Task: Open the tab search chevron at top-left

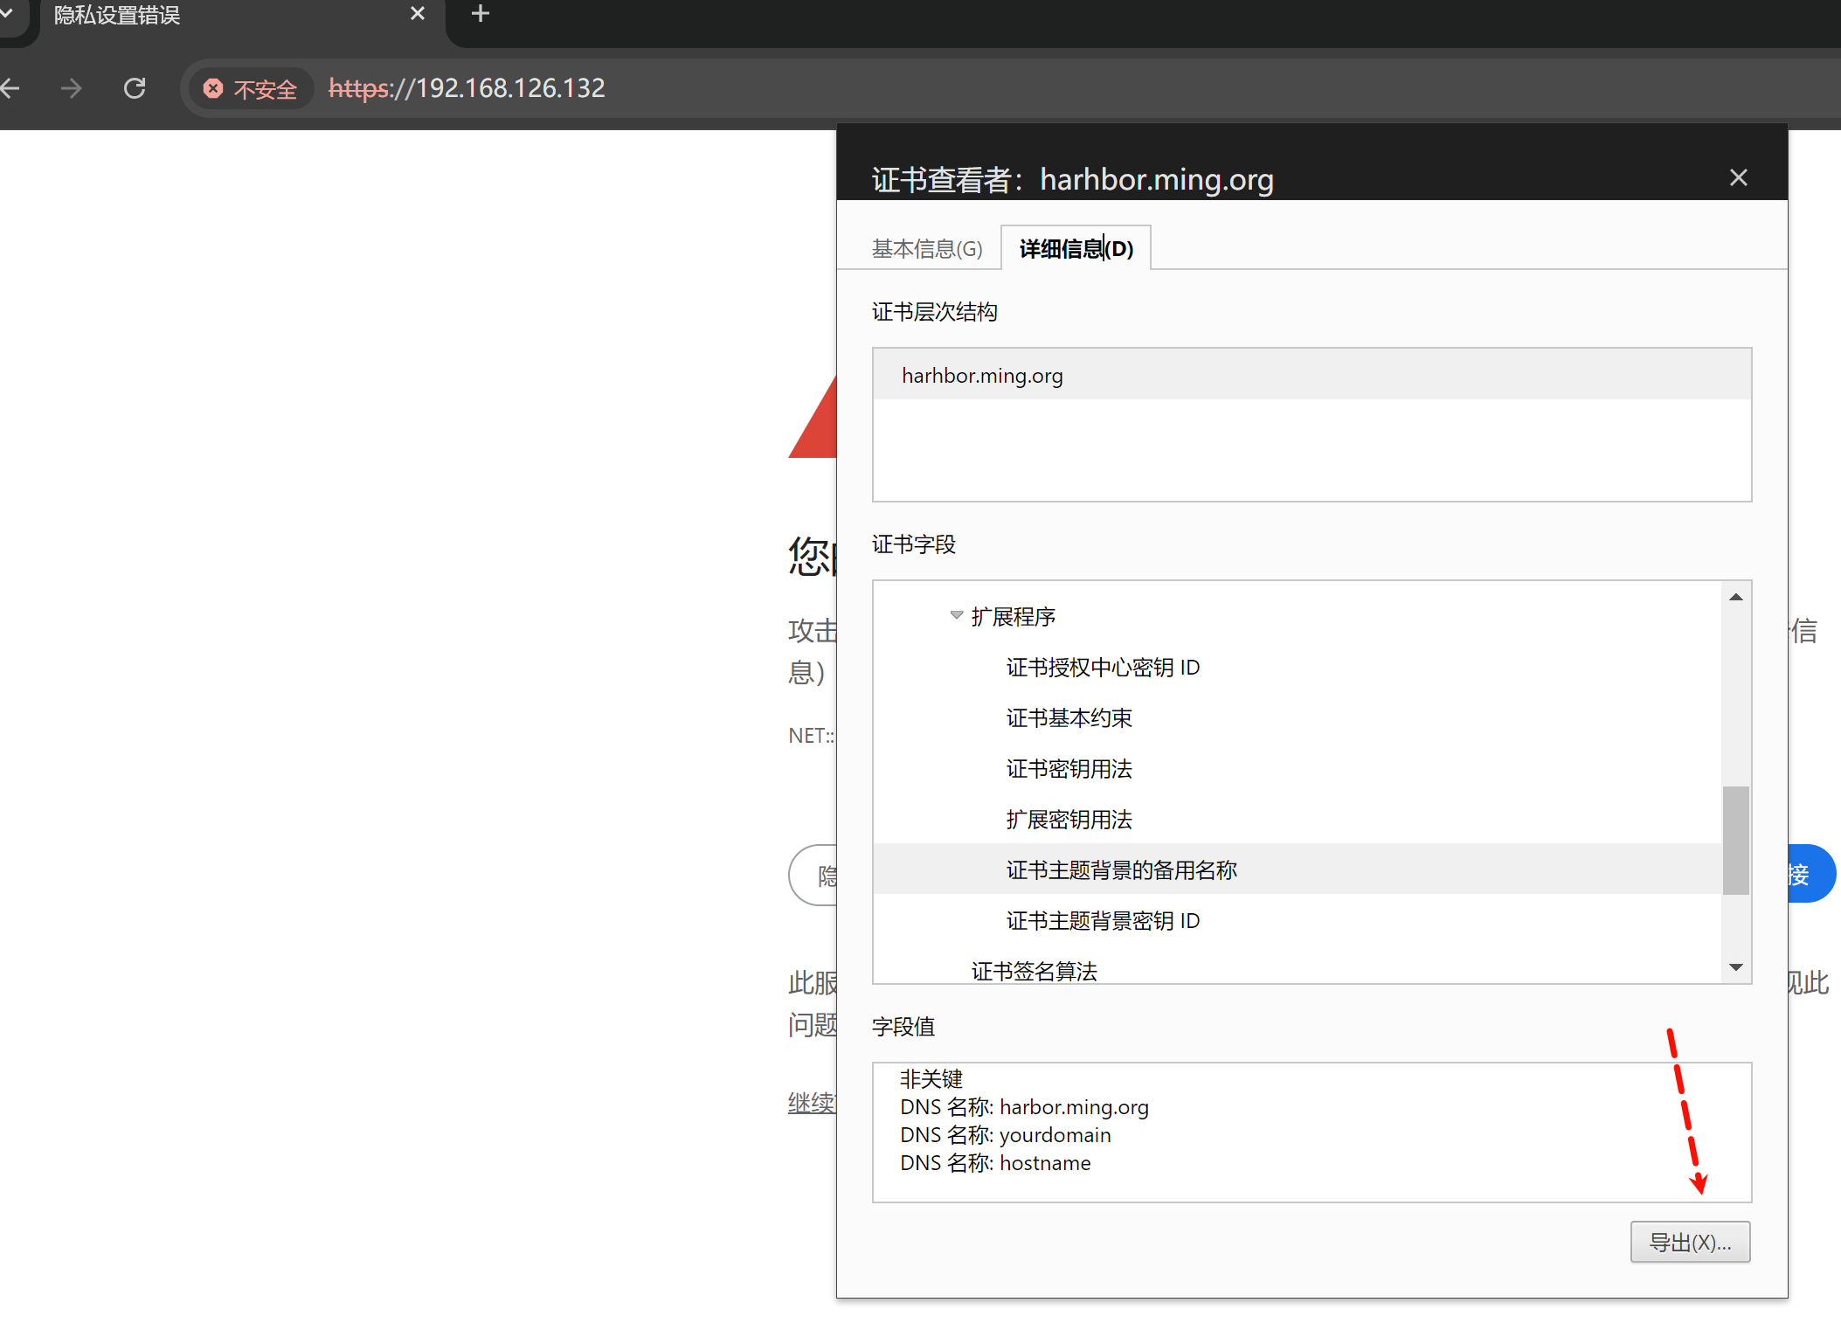Action: point(7,12)
